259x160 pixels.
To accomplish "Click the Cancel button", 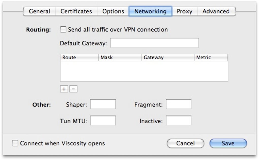I will pyautogui.click(x=185, y=143).
